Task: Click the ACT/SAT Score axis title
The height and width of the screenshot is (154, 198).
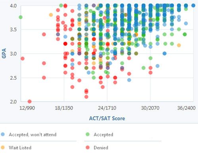Action: pyautogui.click(x=107, y=118)
